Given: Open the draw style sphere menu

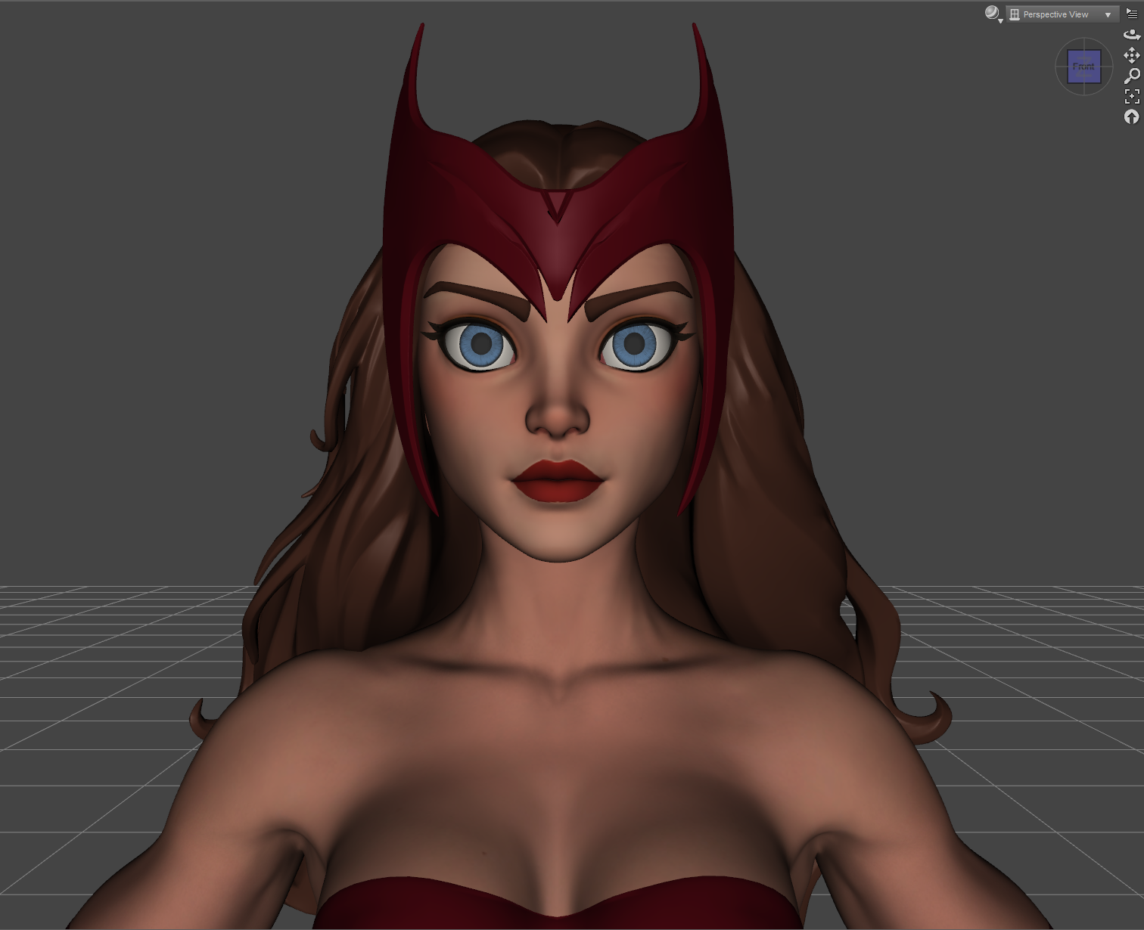Looking at the screenshot, I should (993, 14).
